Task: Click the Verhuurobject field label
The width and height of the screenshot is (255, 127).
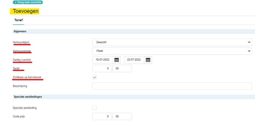Action: pyautogui.click(x=21, y=42)
